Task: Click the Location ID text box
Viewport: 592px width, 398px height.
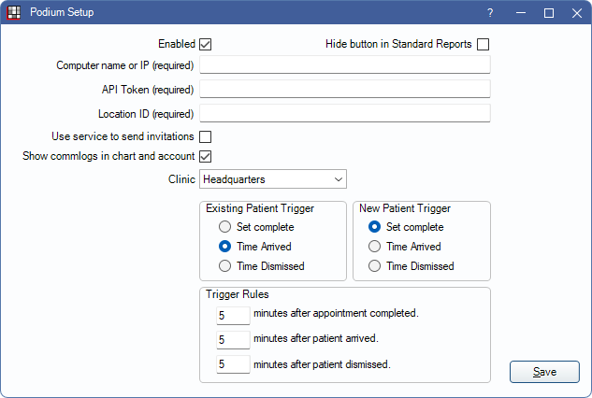Action: click(x=345, y=113)
